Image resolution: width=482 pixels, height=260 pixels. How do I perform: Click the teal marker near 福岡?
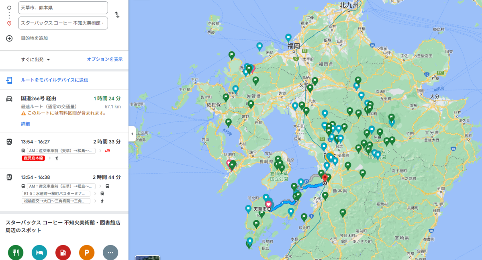[288, 37]
